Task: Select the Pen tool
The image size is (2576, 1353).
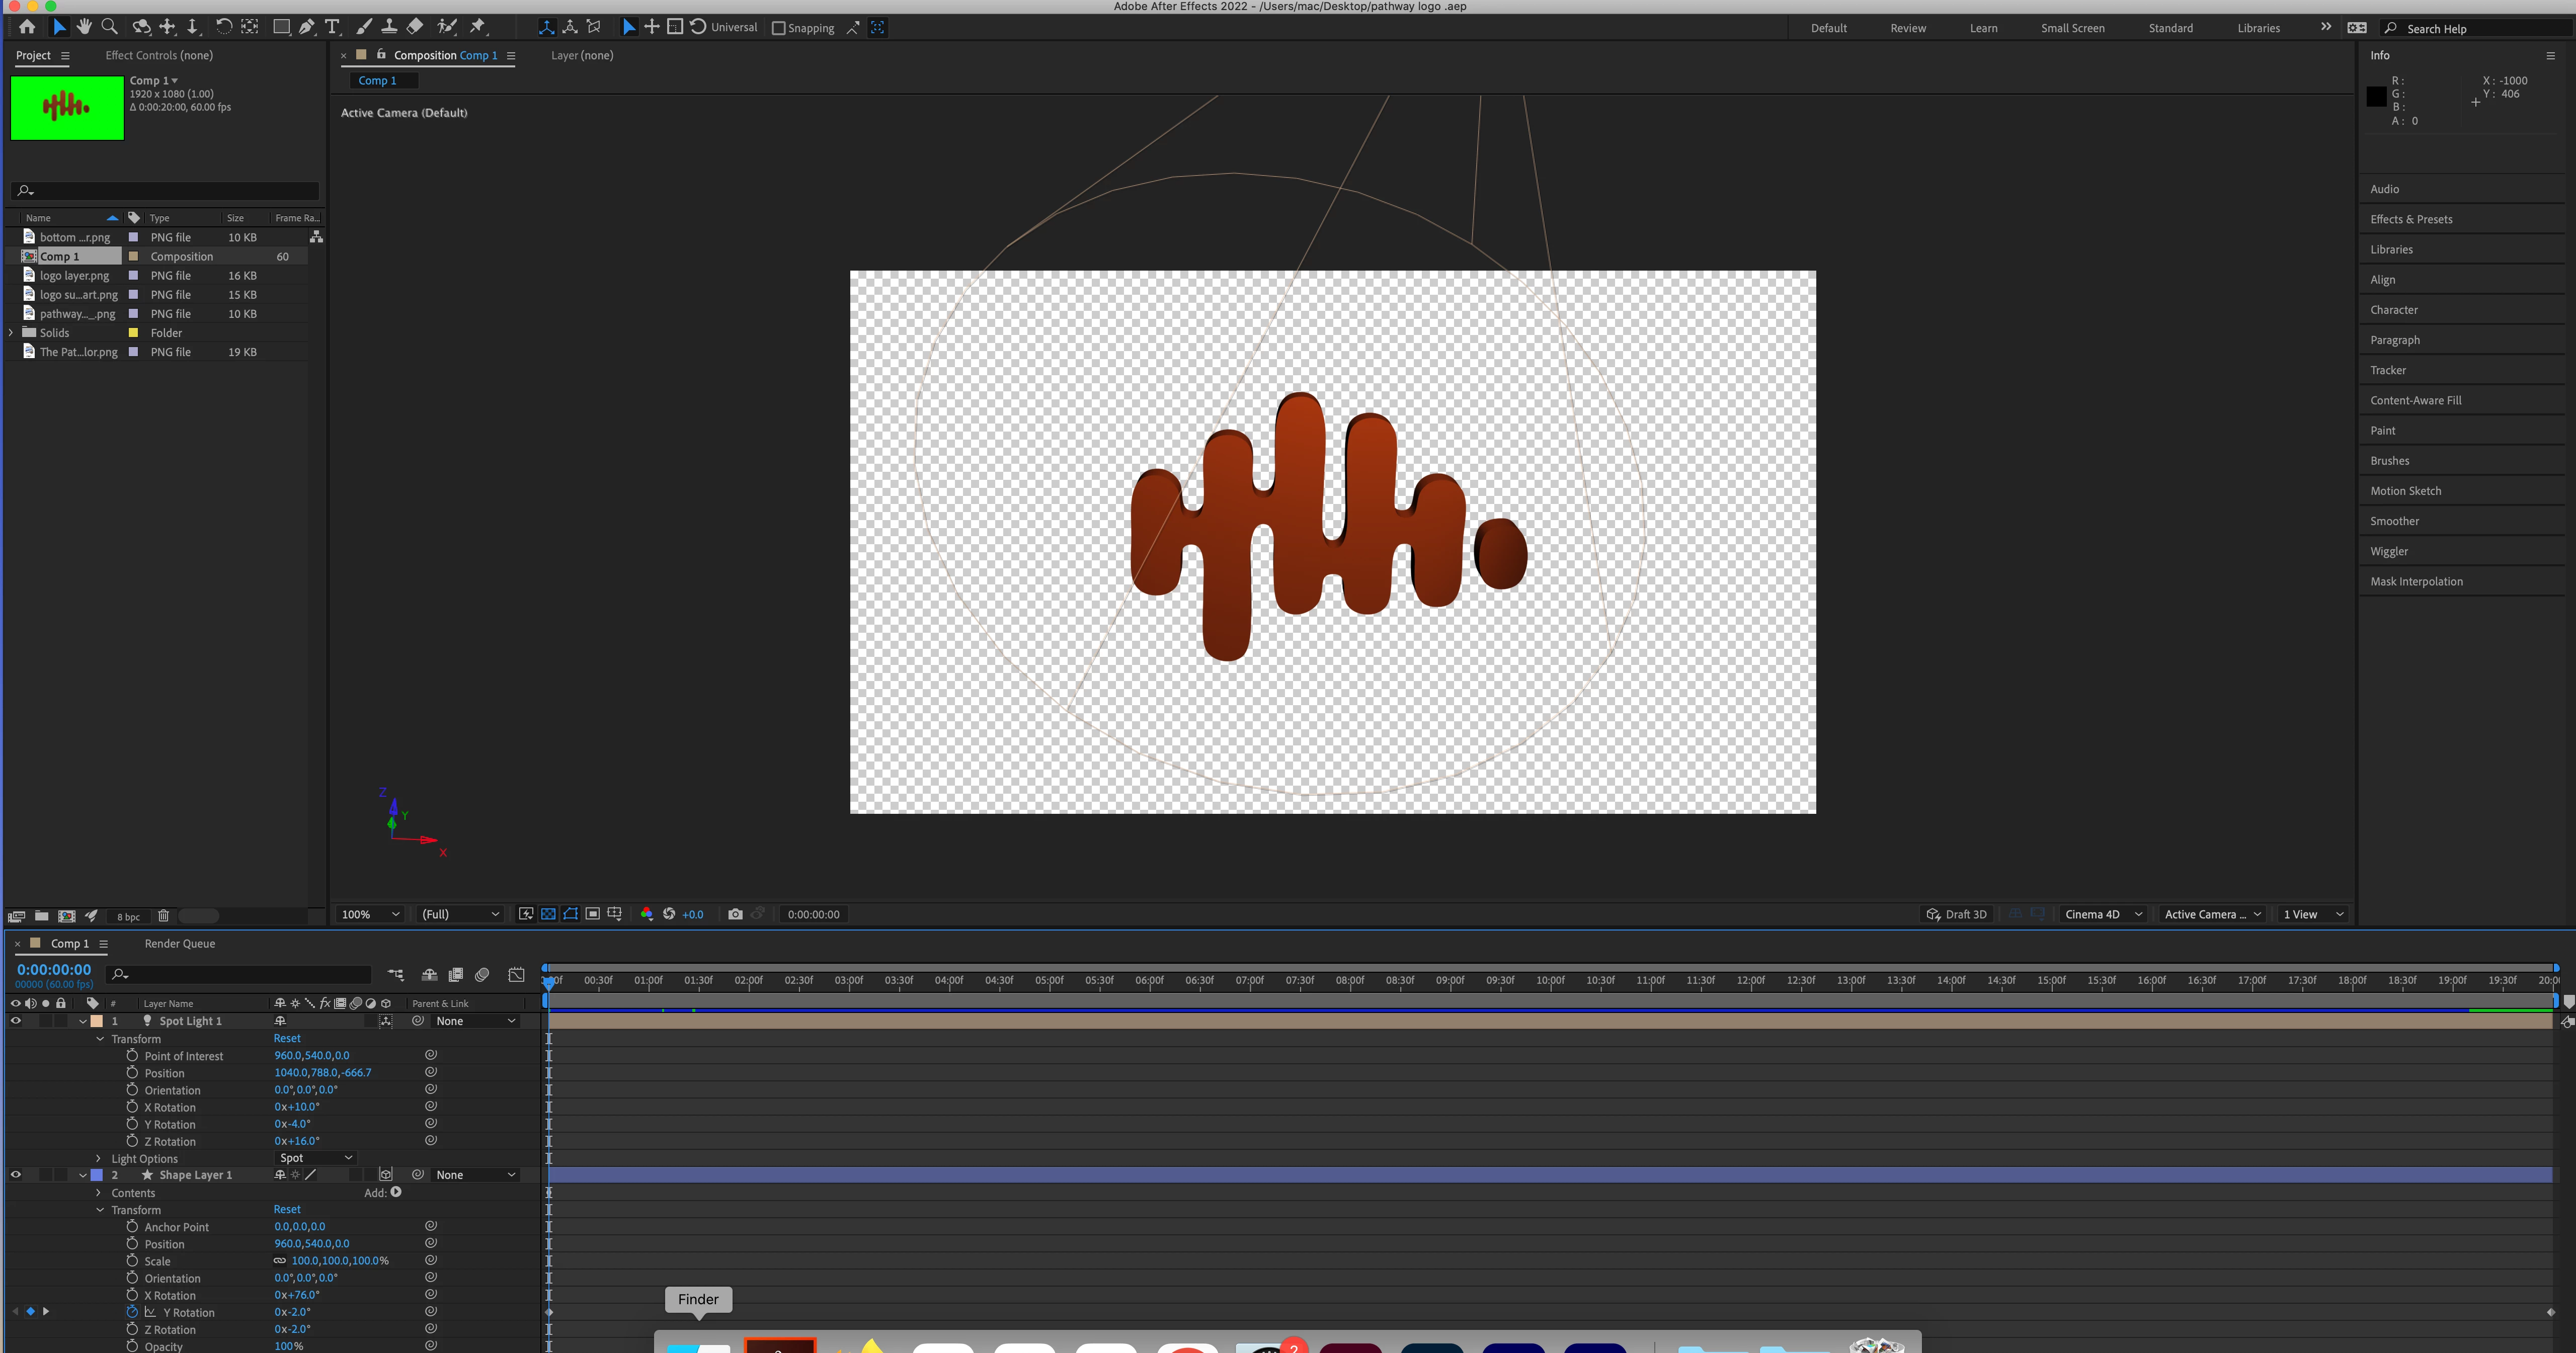Action: [307, 27]
